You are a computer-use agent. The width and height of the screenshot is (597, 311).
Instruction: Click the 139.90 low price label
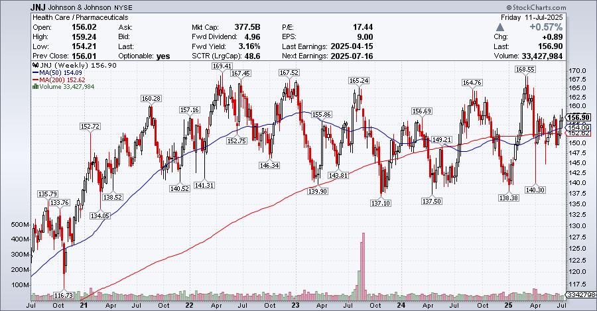[x=318, y=191]
